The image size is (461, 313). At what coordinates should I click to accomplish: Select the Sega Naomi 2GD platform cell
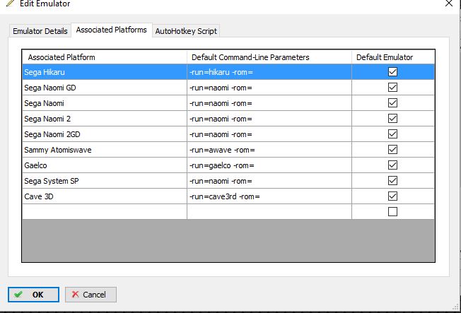coord(105,134)
